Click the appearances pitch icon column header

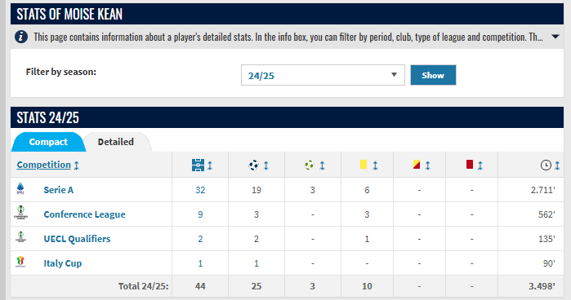pyautogui.click(x=198, y=165)
